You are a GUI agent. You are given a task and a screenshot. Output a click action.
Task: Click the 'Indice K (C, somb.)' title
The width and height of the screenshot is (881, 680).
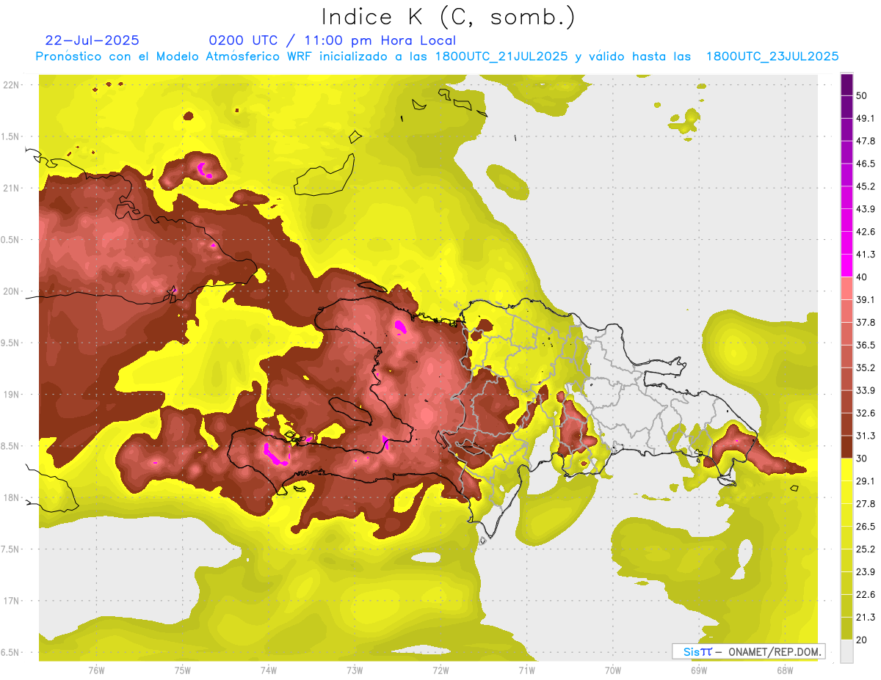[x=448, y=16]
